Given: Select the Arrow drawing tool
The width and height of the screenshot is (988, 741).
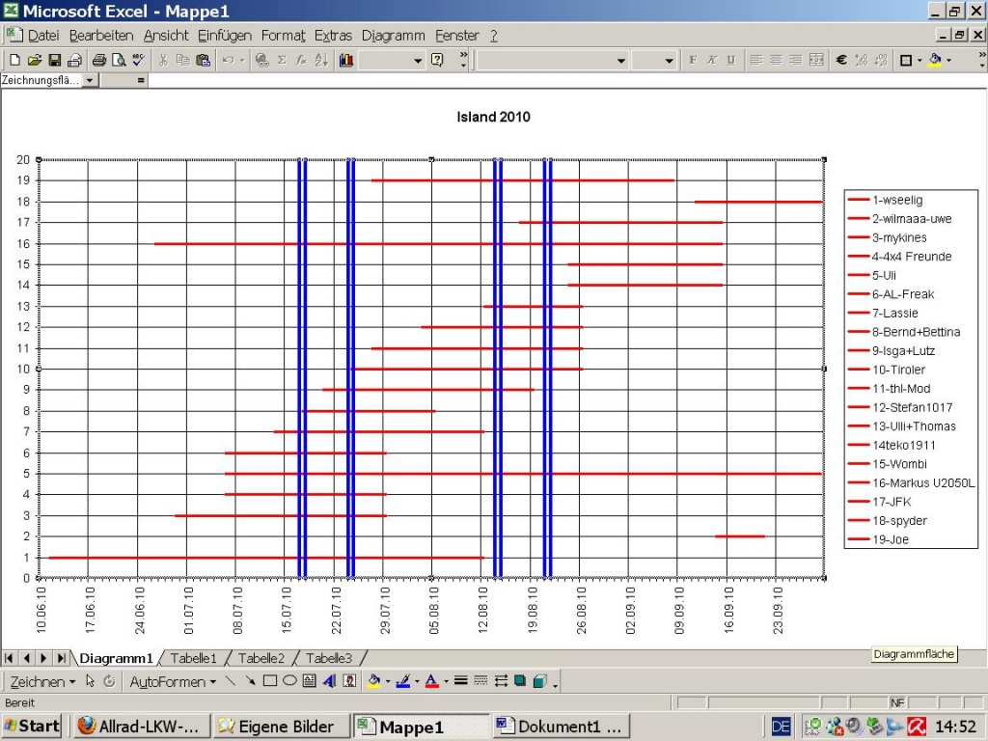Looking at the screenshot, I should tap(250, 681).
